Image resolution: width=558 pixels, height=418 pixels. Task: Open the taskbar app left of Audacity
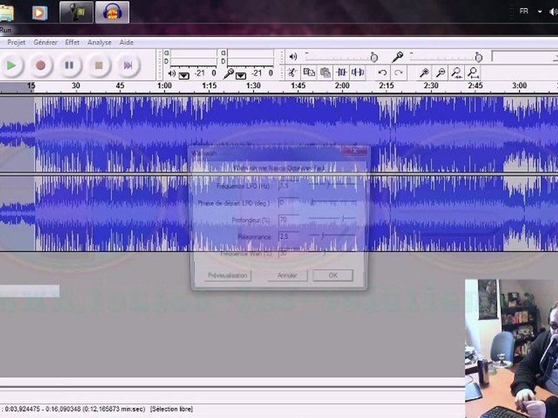click(77, 12)
